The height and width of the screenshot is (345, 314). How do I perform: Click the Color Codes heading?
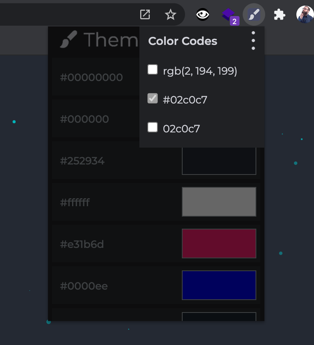point(183,41)
